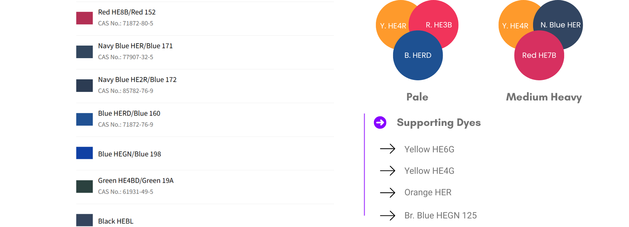Select the B. HERD blue circle
The width and height of the screenshot is (629, 227).
tap(418, 56)
